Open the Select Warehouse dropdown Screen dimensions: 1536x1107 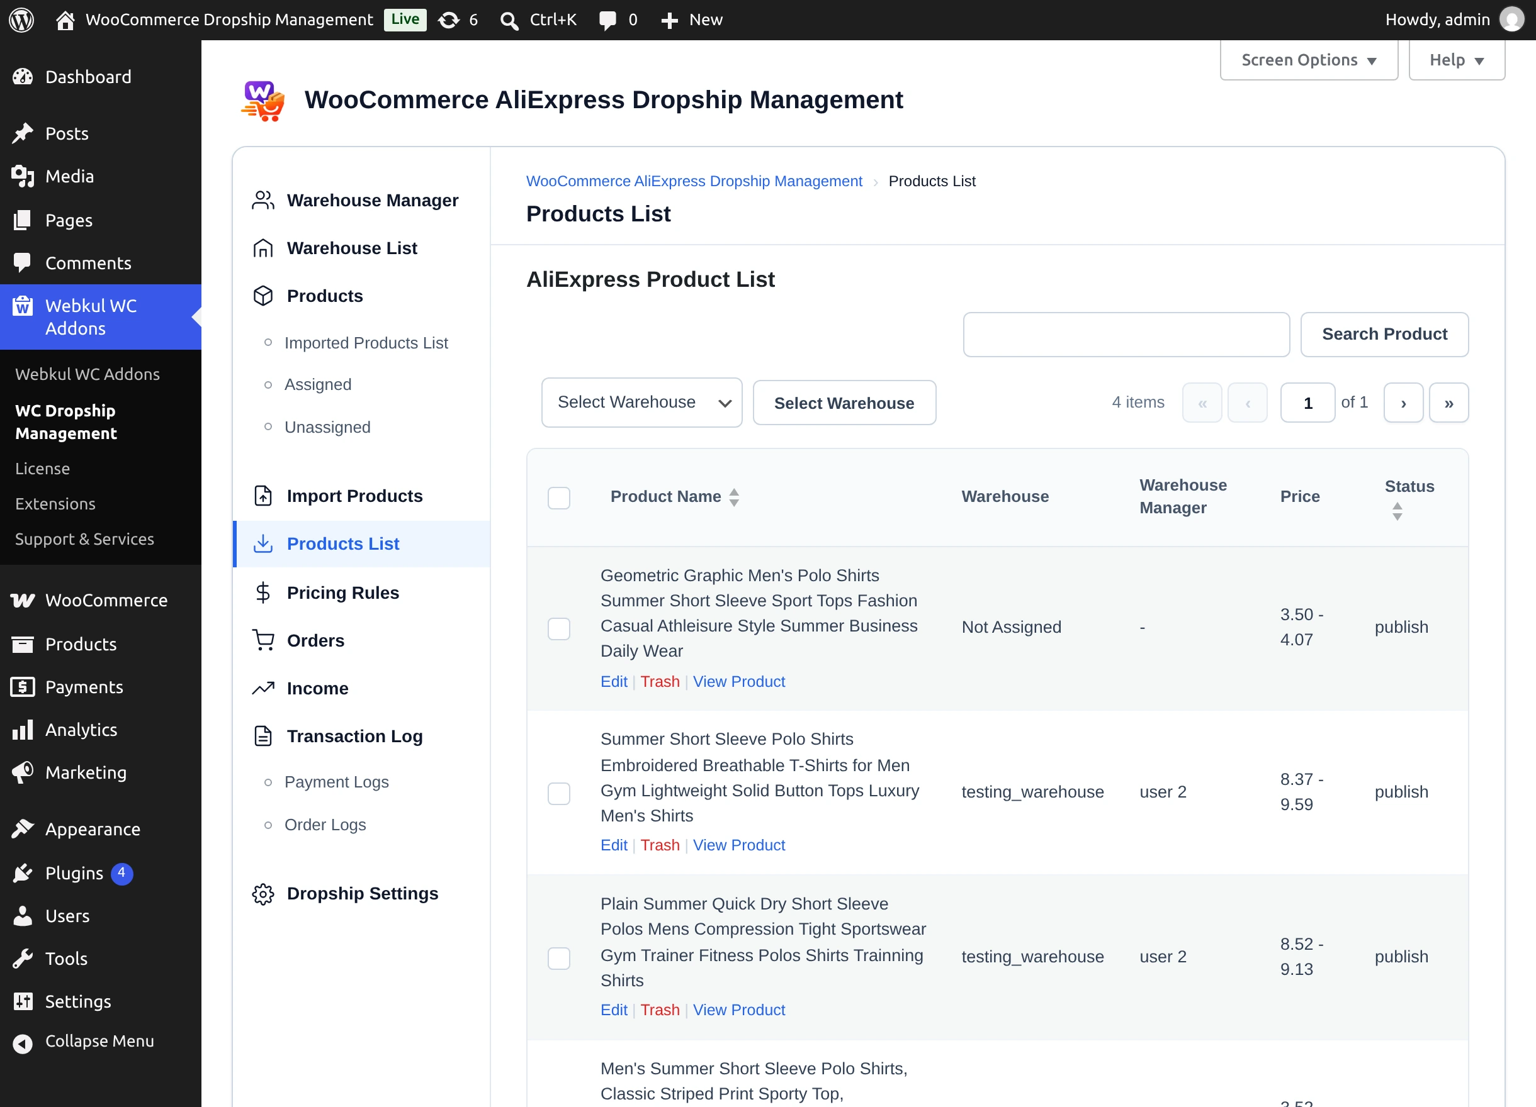click(x=641, y=403)
